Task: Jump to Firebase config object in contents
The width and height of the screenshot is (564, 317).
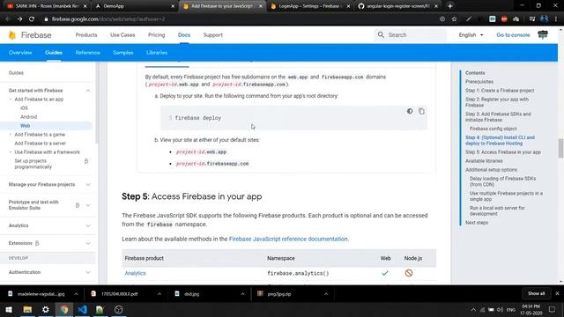Action: pos(493,129)
